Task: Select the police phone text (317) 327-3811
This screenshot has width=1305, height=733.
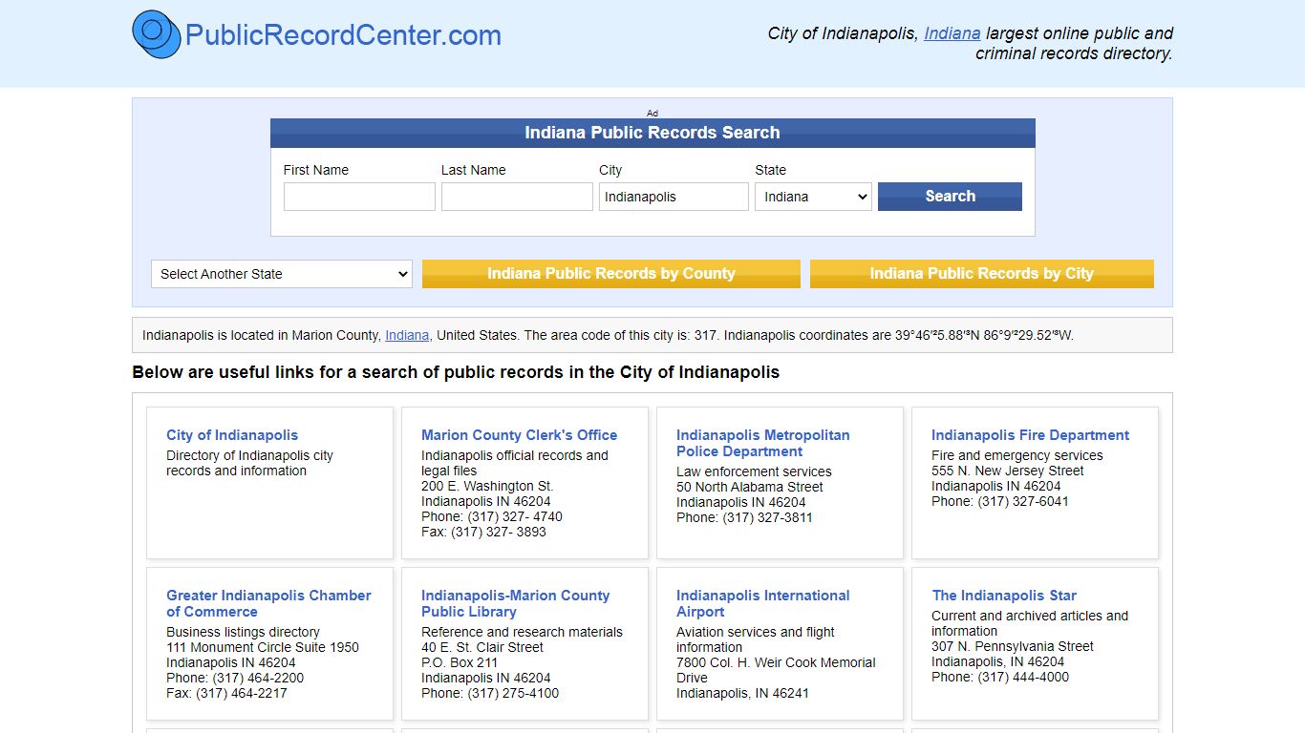Action: coord(767,517)
